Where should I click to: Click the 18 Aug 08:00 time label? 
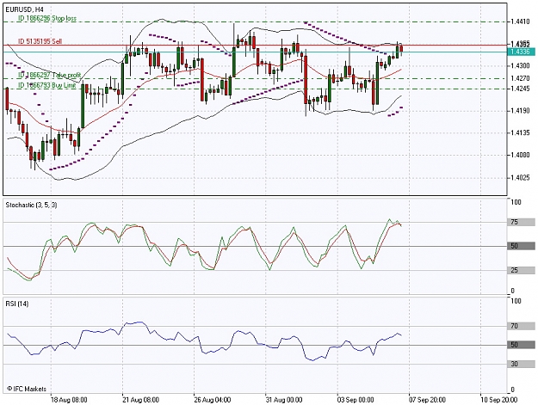click(69, 400)
